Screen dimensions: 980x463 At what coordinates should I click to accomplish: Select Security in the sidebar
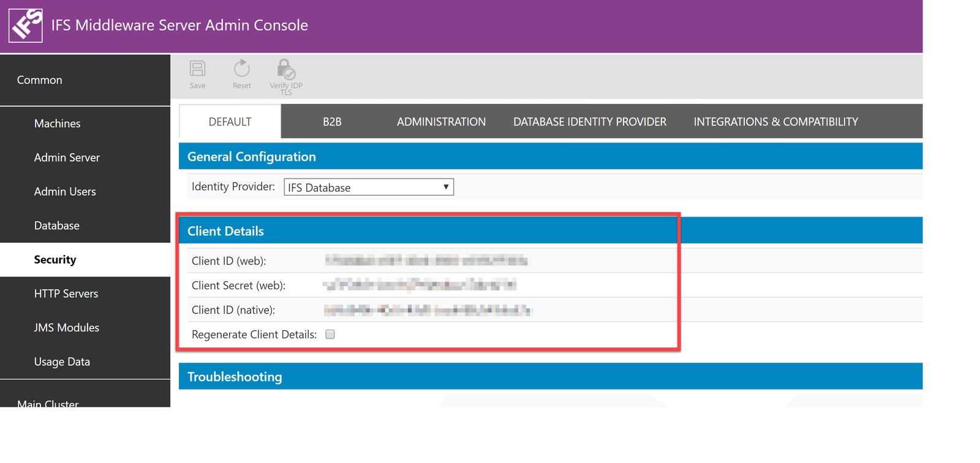[x=85, y=260]
